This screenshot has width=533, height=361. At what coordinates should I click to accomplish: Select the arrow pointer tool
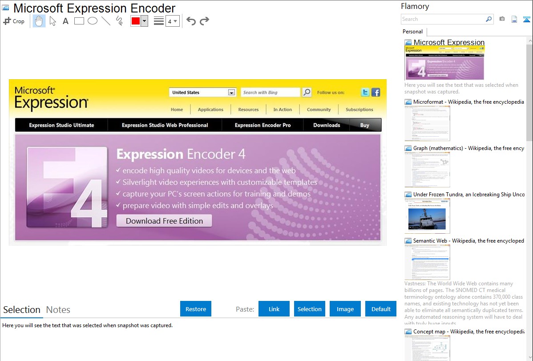click(52, 21)
